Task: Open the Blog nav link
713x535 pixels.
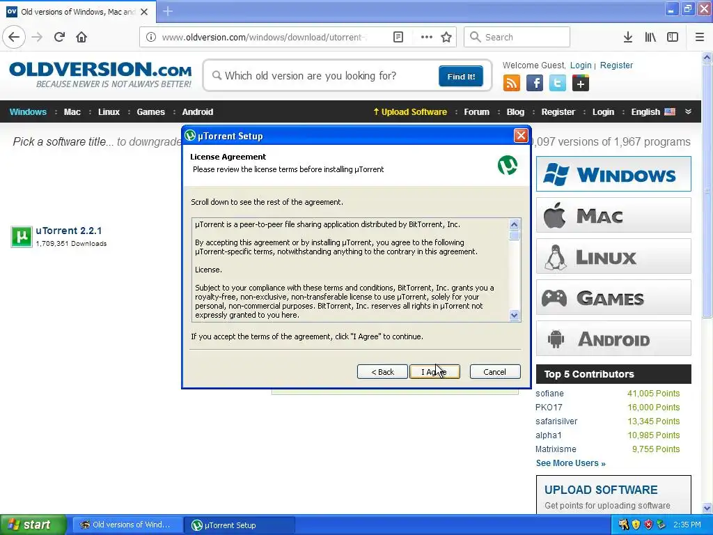Action: (515, 112)
